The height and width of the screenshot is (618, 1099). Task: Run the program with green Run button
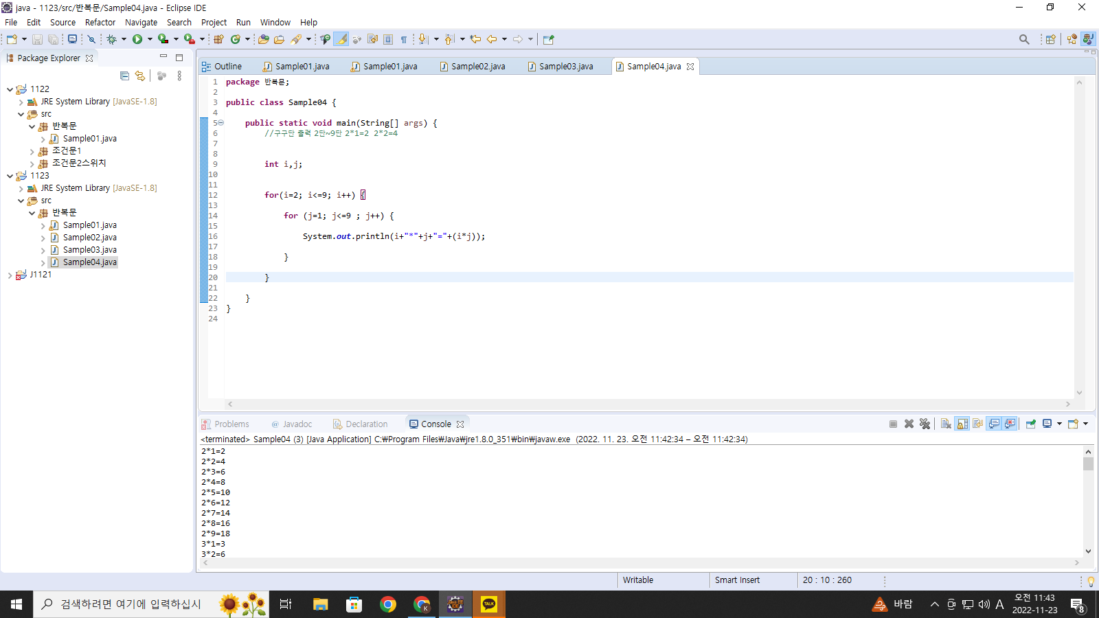coord(137,39)
